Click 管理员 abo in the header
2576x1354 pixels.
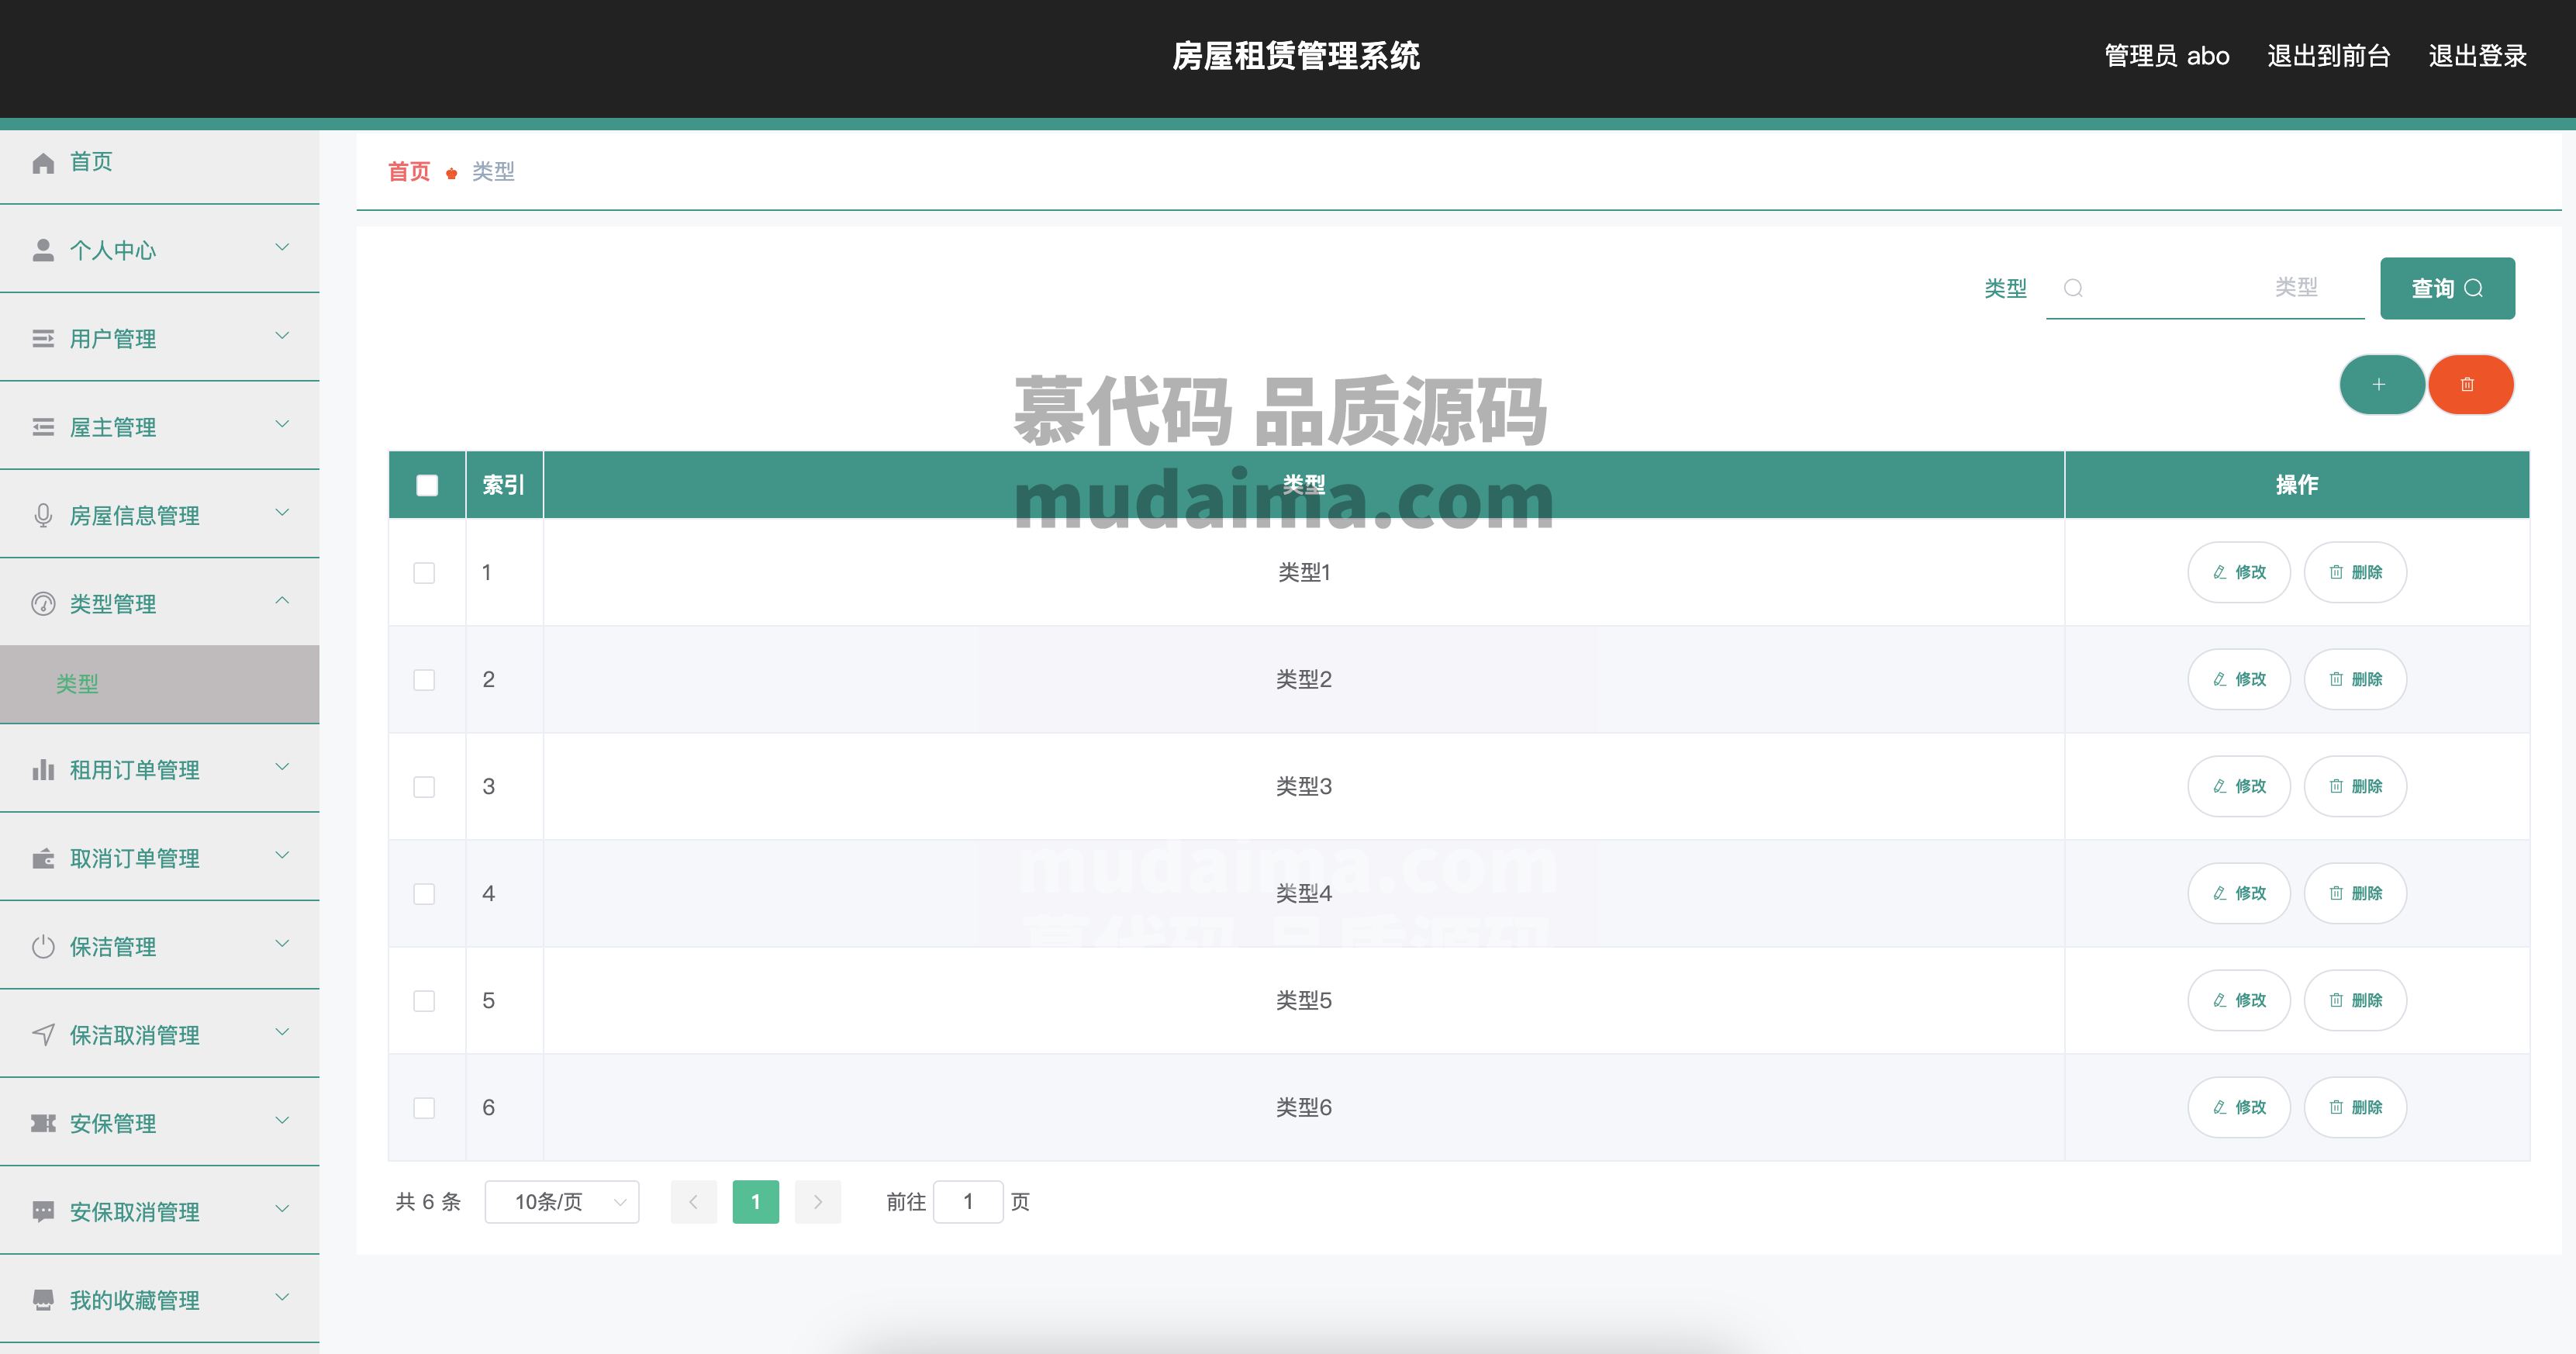click(x=2167, y=56)
